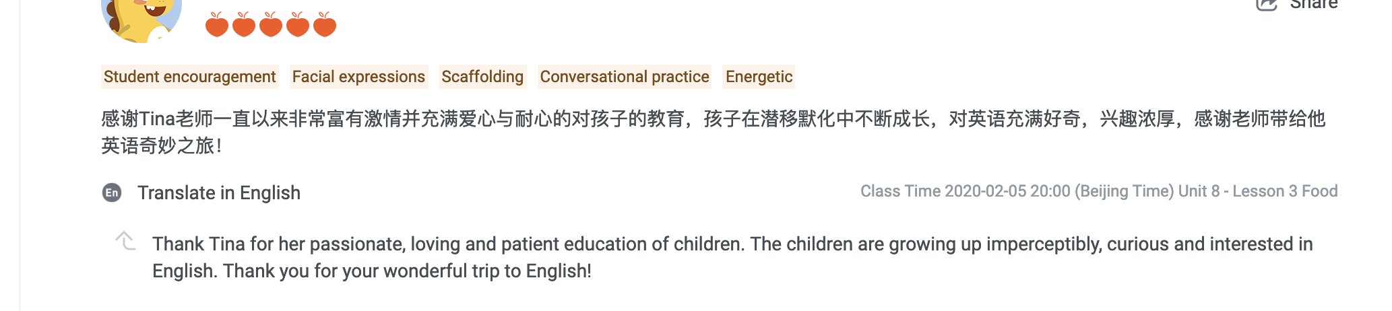Viewport: 1392px width, 311px height.
Task: Click the first apple rating icon
Action: (217, 25)
